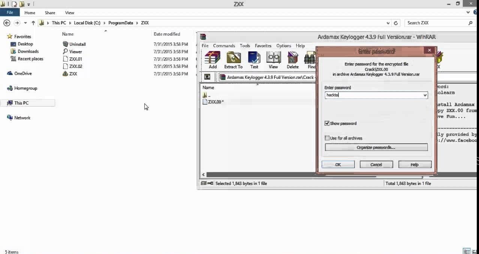Viewport: 479px width, 254px height.
Task: Click Cancel in Enter password dialog
Action: click(376, 164)
